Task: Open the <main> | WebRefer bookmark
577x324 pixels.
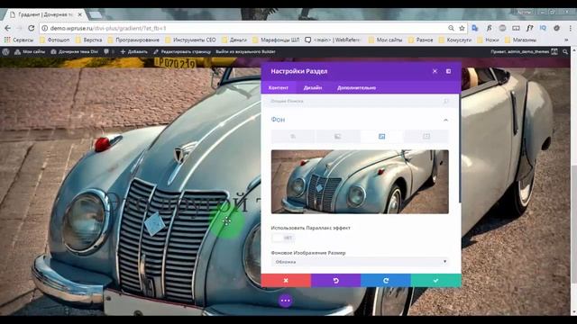Action: pyautogui.click(x=333, y=40)
